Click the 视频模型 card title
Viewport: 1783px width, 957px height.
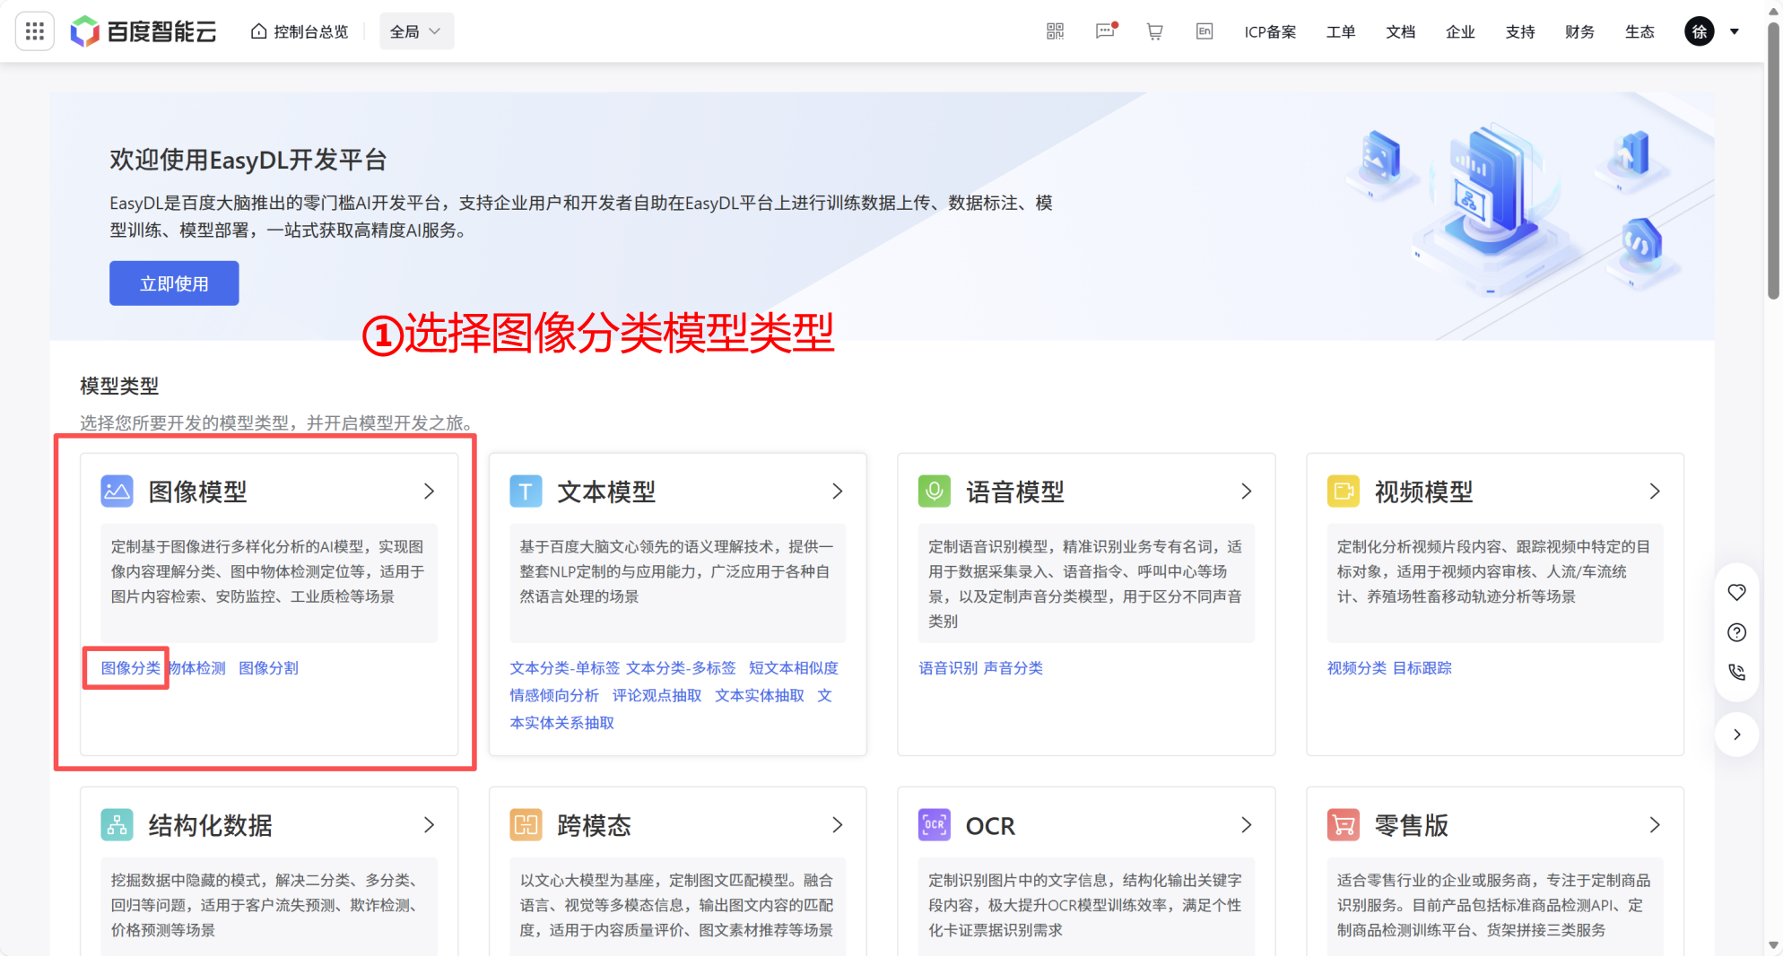(1424, 492)
